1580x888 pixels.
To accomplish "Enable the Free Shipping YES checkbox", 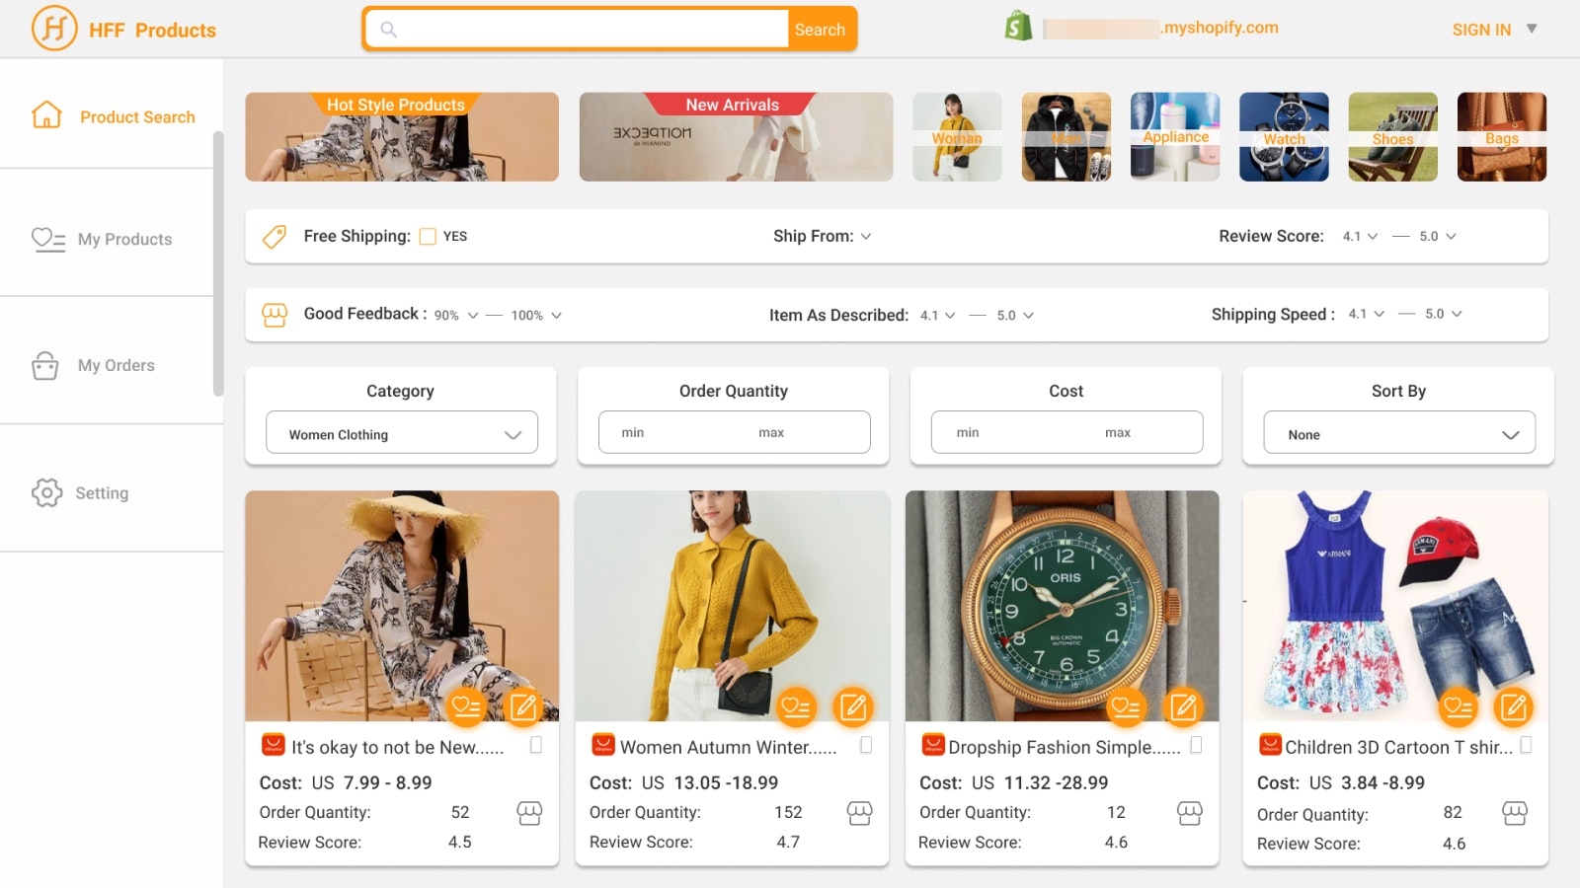I will 428,236.
